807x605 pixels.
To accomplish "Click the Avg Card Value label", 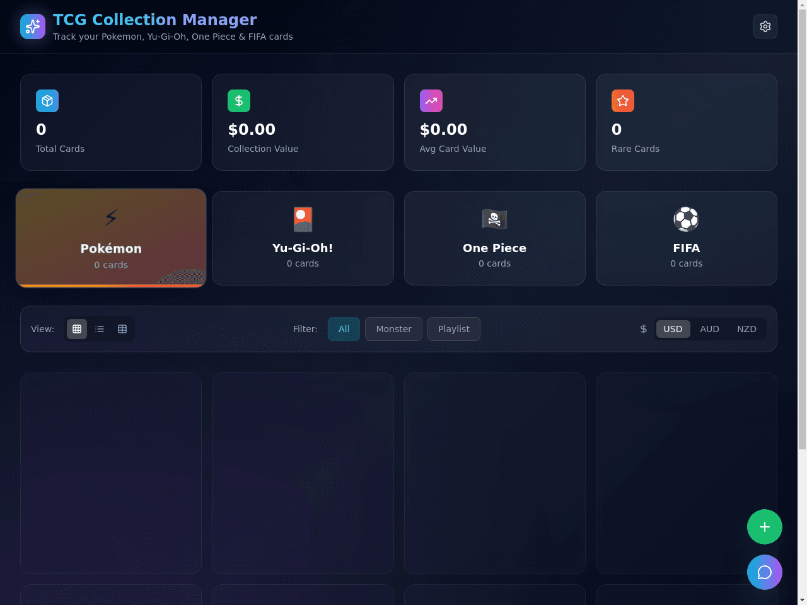I will (453, 149).
